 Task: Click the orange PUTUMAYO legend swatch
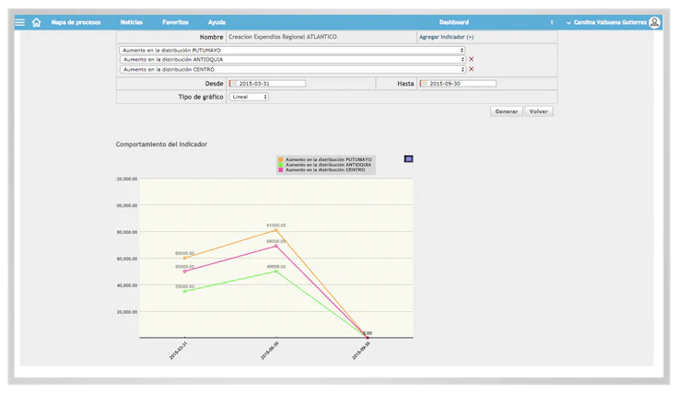(x=281, y=160)
